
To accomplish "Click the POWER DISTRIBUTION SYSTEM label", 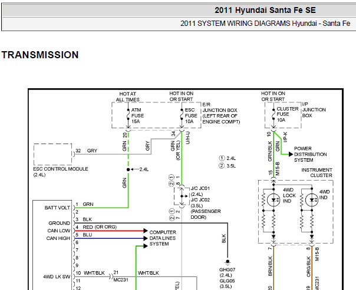I will tap(310, 154).
